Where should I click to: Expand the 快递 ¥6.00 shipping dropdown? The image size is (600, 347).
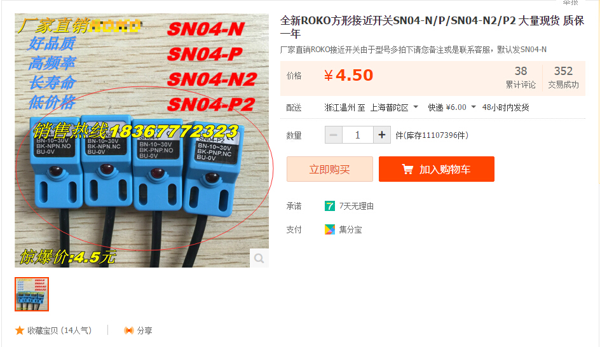coord(451,107)
